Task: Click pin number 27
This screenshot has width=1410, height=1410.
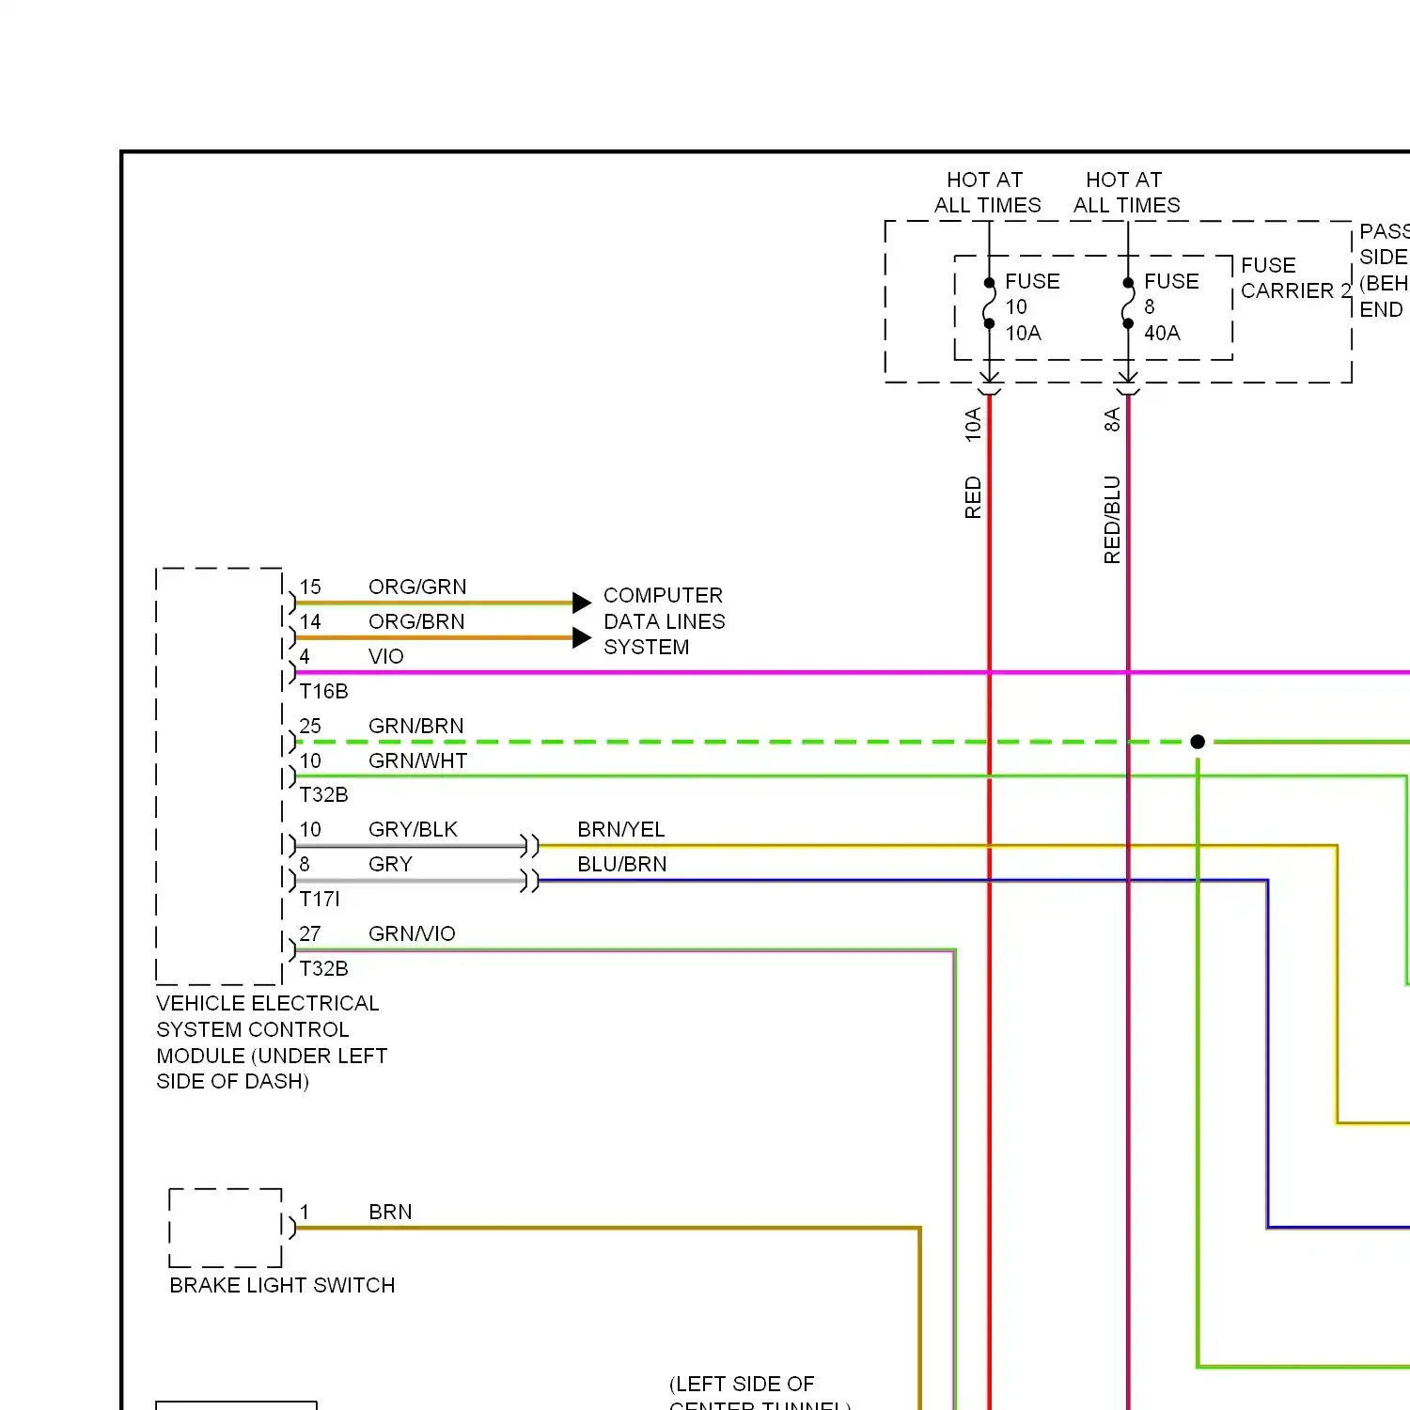Action: (310, 933)
